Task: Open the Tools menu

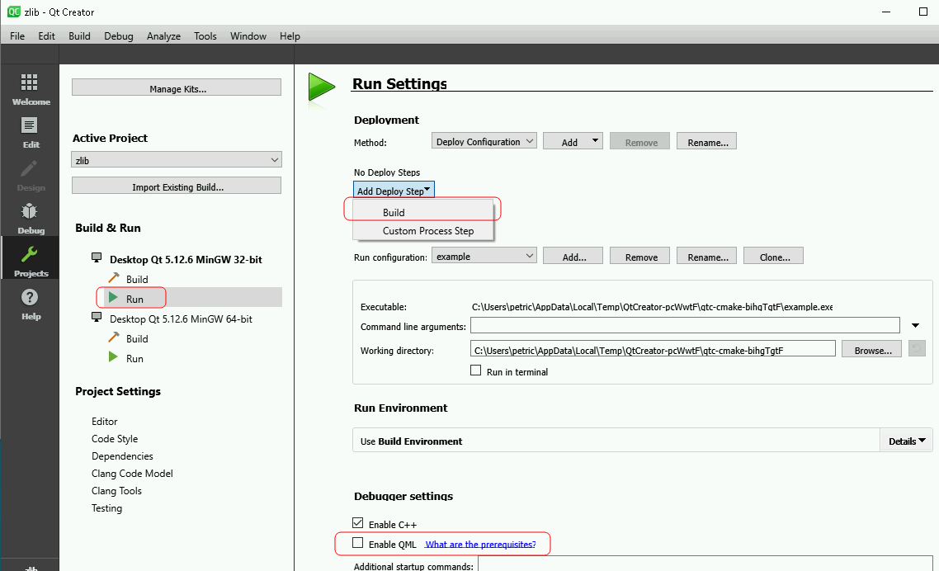Action: [205, 36]
